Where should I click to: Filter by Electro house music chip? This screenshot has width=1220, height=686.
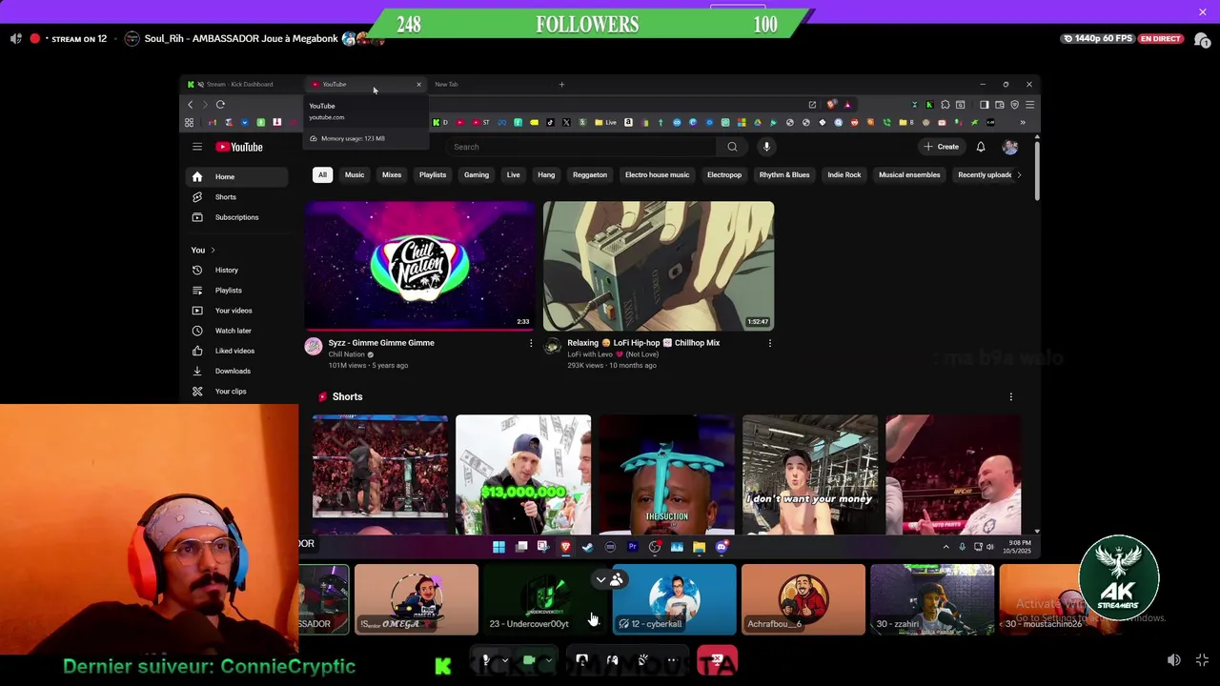tap(657, 175)
